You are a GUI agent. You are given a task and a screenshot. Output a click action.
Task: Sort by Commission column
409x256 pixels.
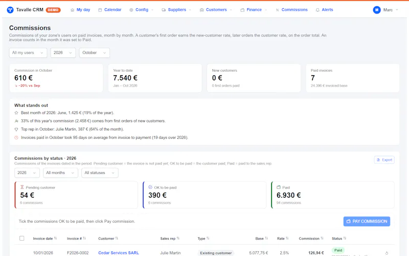[311, 239]
